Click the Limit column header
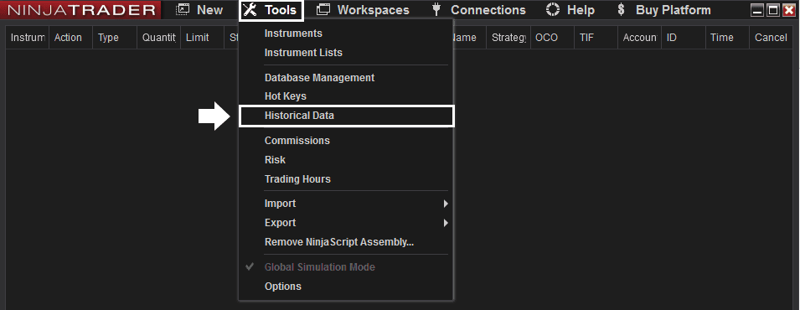 click(x=202, y=38)
